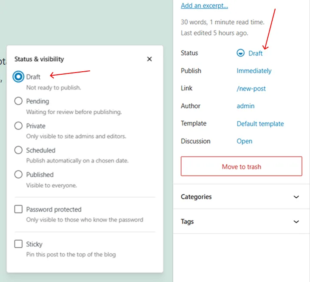Change Discussion setting Open
The height and width of the screenshot is (282, 310).
(244, 141)
